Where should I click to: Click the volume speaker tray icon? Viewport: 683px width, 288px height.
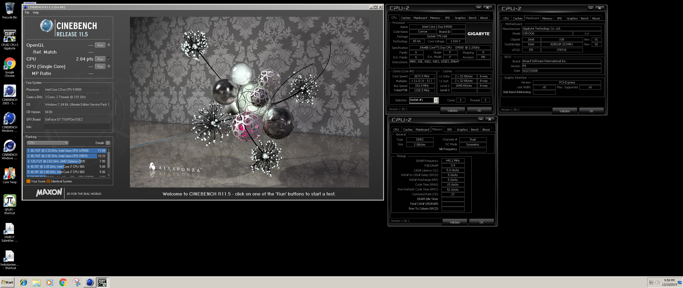[x=658, y=282]
